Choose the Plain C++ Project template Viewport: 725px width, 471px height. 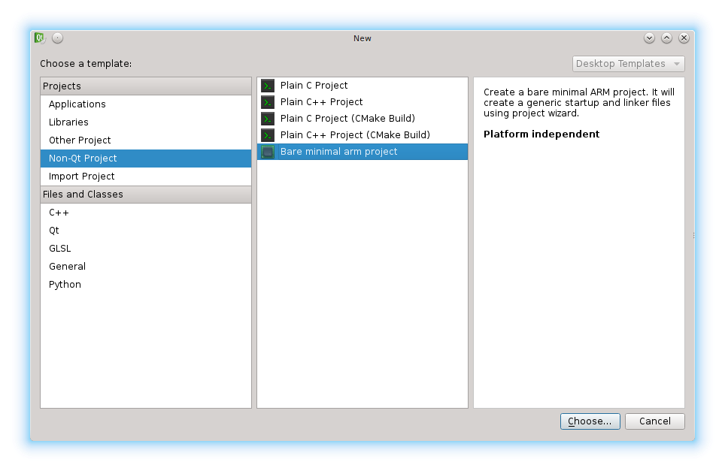tap(362, 102)
